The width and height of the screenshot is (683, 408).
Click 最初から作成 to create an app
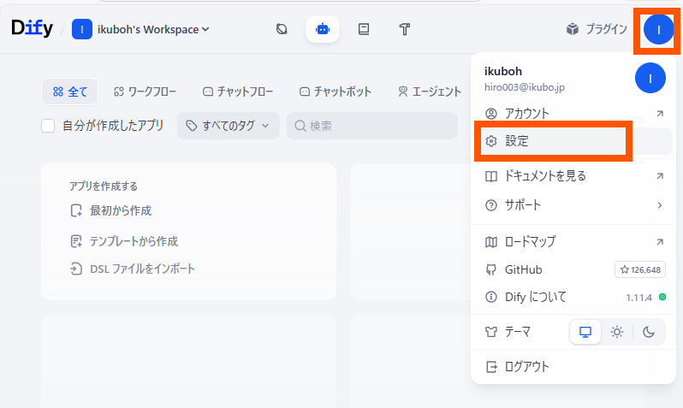(120, 210)
